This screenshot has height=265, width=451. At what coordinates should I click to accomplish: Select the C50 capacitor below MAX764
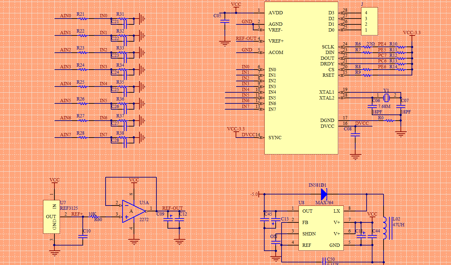(325, 261)
